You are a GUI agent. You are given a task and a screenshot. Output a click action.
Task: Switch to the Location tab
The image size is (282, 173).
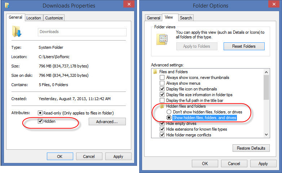34,18
